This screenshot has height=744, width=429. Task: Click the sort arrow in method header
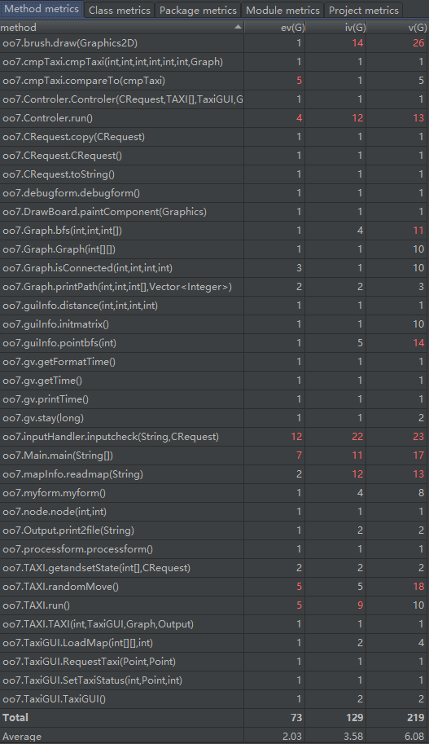(238, 27)
